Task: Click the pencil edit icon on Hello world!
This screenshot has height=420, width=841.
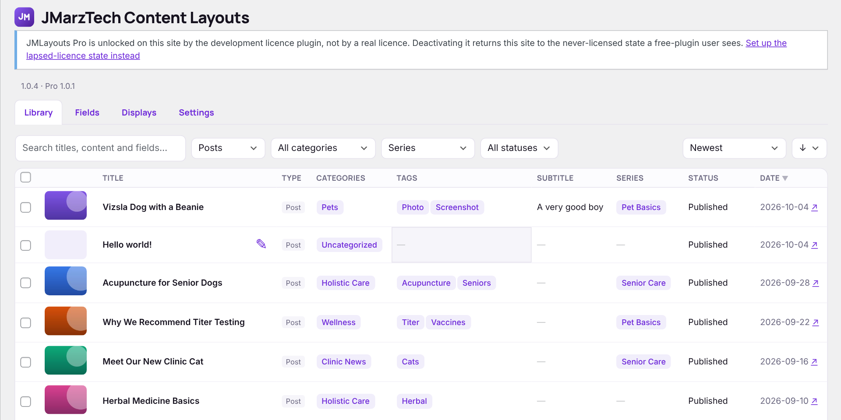Action: 261,244
